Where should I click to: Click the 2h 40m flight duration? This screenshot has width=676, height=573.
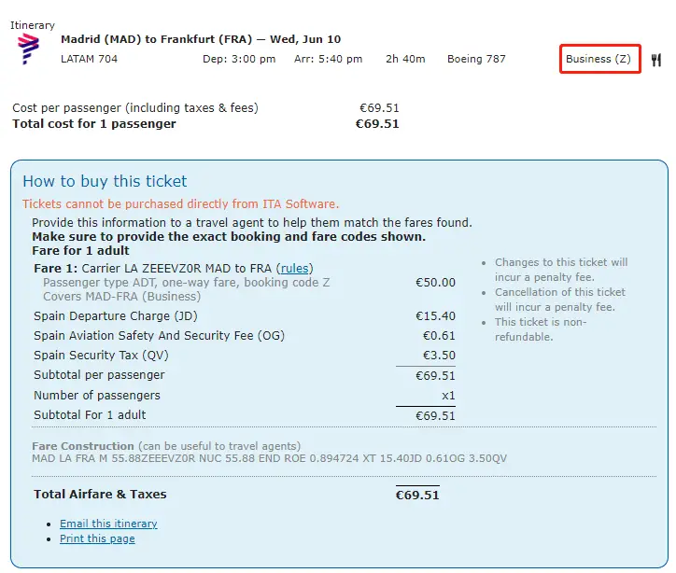405,59
